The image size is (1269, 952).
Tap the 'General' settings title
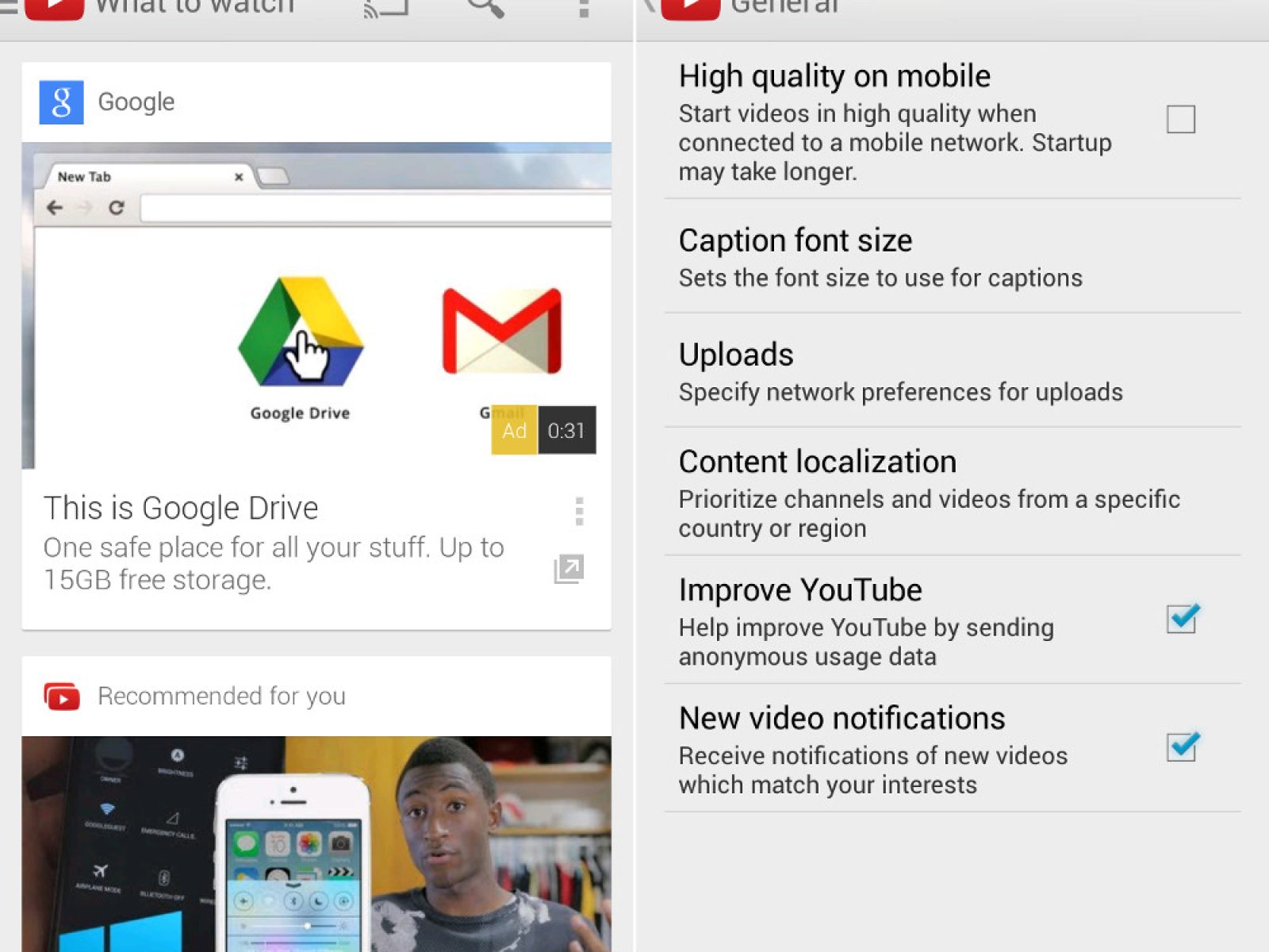(x=784, y=8)
